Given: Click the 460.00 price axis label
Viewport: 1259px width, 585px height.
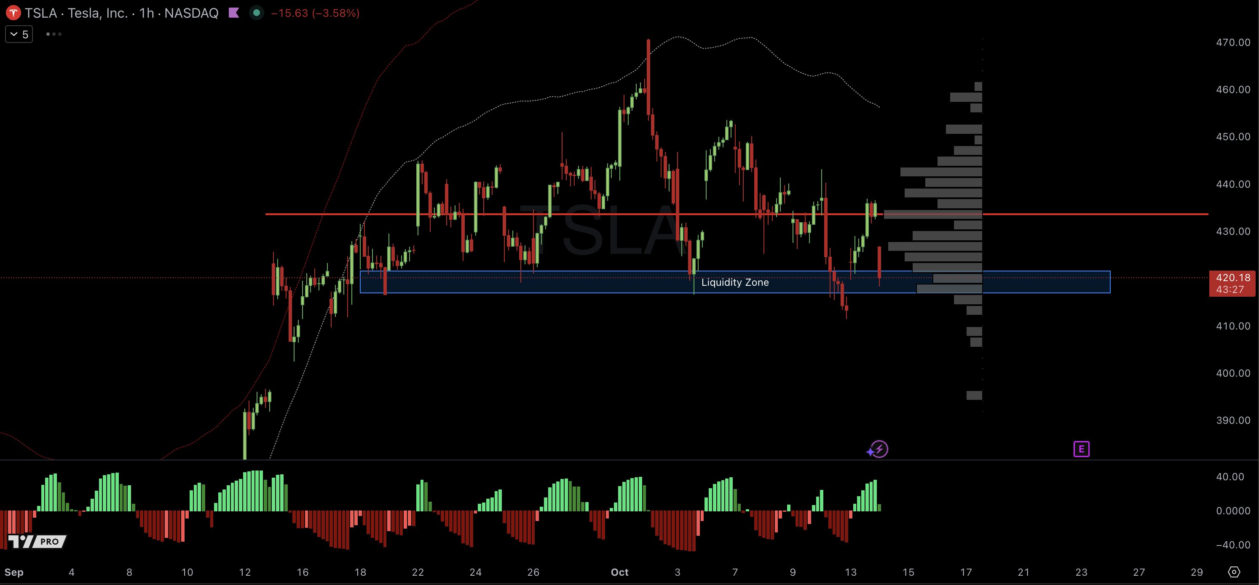Looking at the screenshot, I should pos(1233,89).
